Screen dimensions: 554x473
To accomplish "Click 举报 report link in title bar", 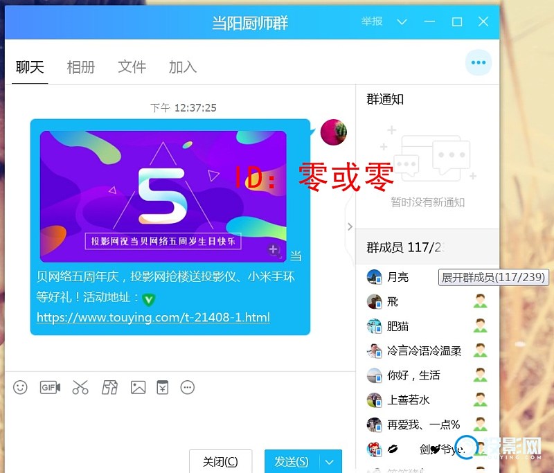I will click(x=372, y=21).
